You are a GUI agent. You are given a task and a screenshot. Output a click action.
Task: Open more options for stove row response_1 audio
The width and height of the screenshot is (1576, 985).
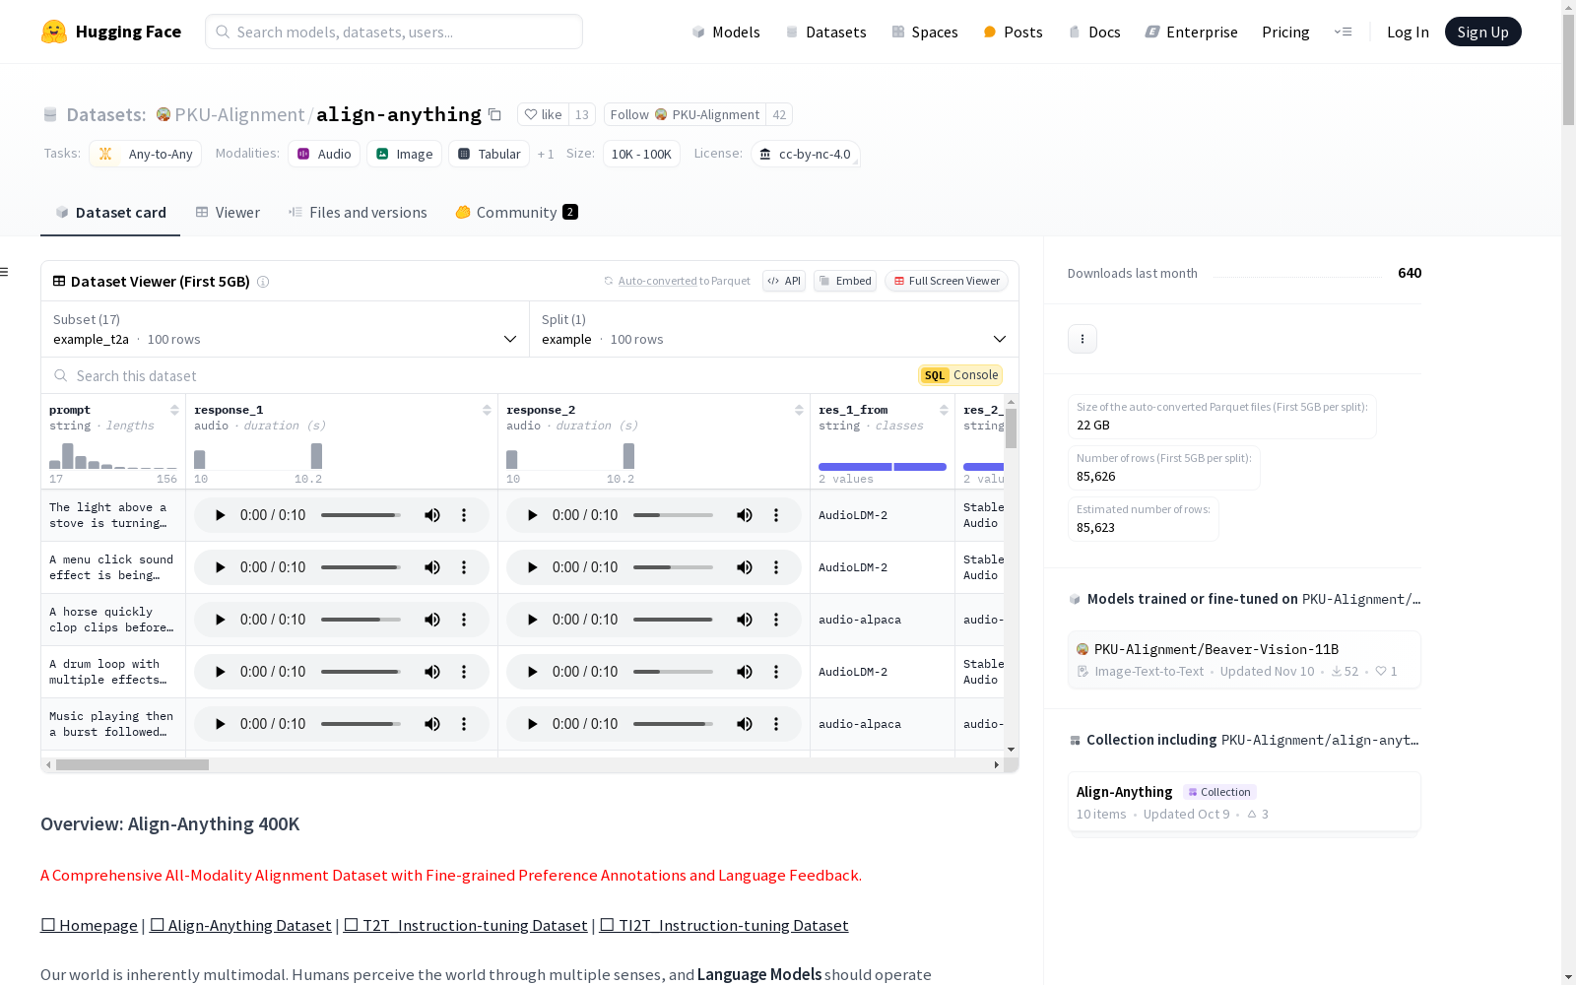tap(464, 515)
